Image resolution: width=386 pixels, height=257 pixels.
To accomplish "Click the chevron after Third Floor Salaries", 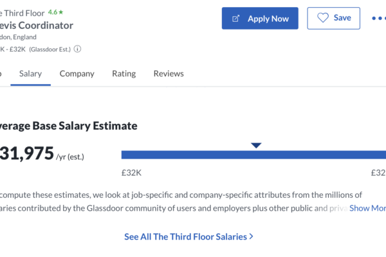I will click(x=251, y=236).
